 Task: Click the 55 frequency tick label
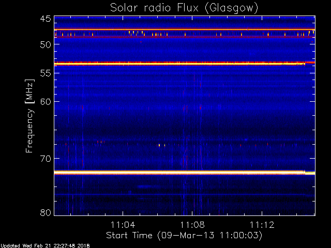tap(46, 73)
